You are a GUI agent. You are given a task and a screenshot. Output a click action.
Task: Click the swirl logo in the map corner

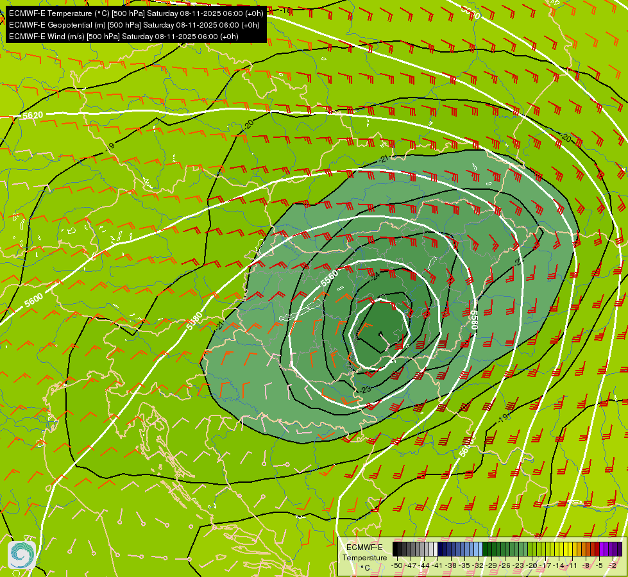coord(22,555)
